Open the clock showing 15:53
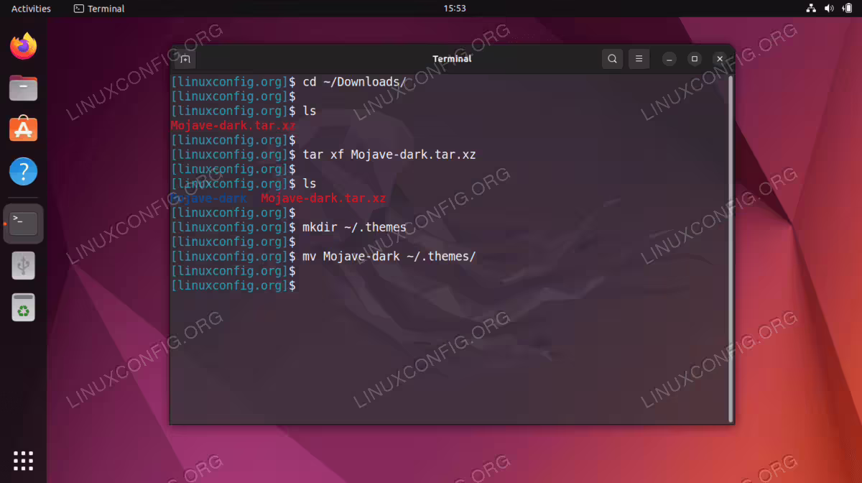The height and width of the screenshot is (483, 862). tap(455, 9)
